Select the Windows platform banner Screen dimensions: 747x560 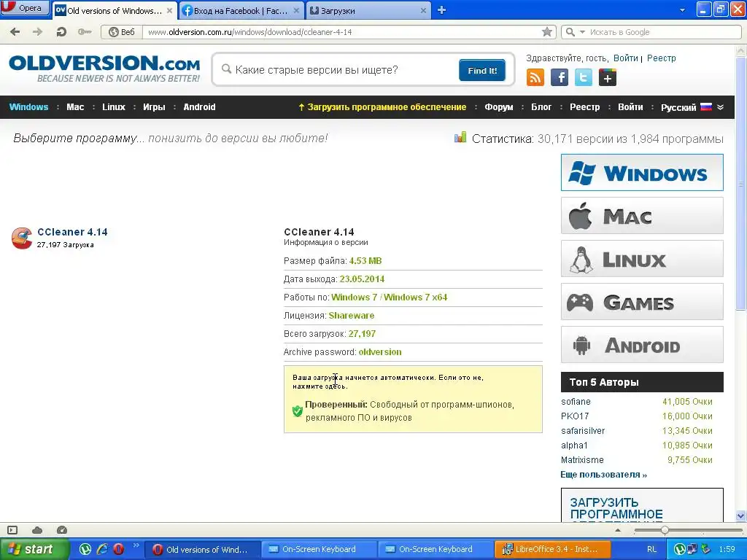[642, 172]
